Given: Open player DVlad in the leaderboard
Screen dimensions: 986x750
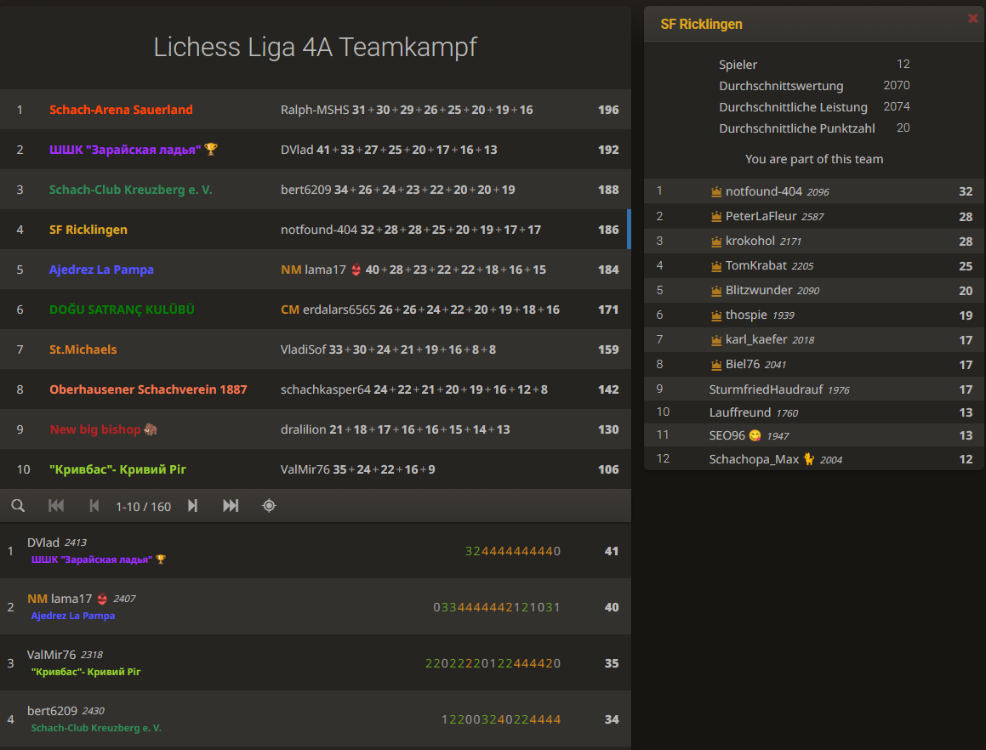Looking at the screenshot, I should [43, 543].
